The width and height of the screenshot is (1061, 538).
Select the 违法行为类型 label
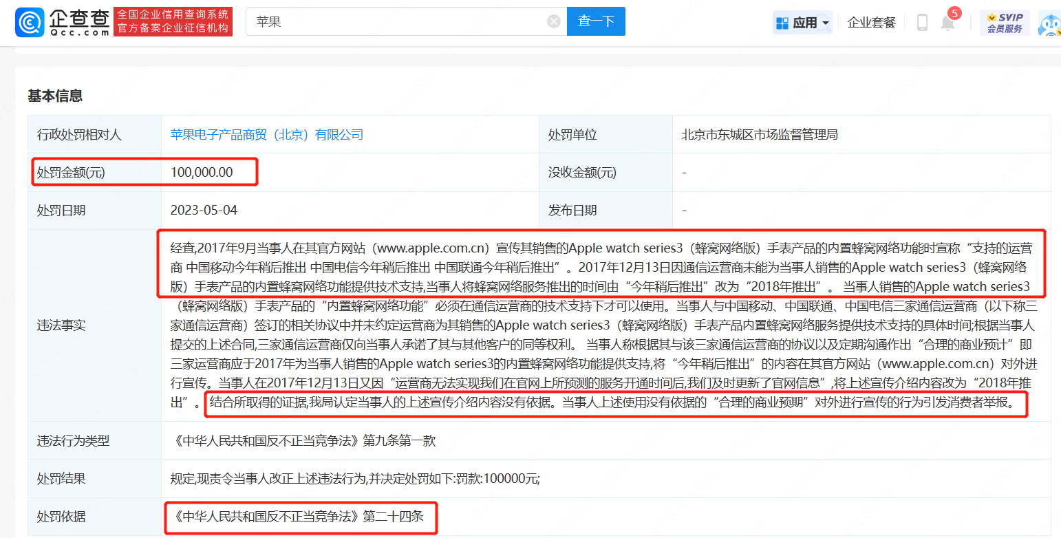point(74,441)
